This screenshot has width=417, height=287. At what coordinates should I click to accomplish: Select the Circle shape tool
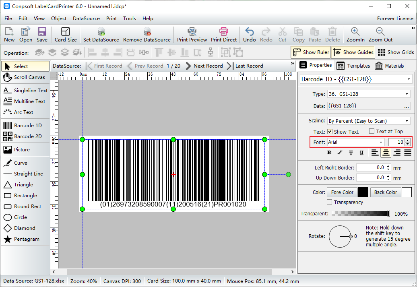(25, 217)
